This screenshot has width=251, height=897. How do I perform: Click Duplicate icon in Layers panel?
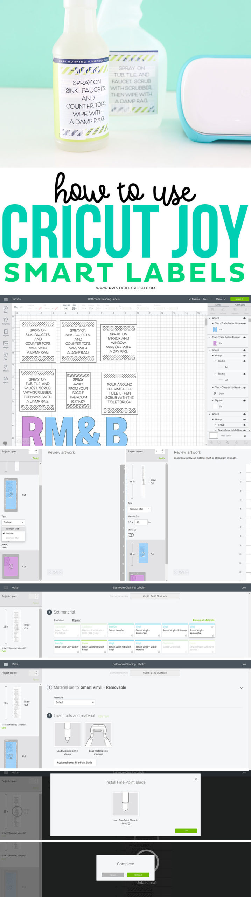pos(235,310)
